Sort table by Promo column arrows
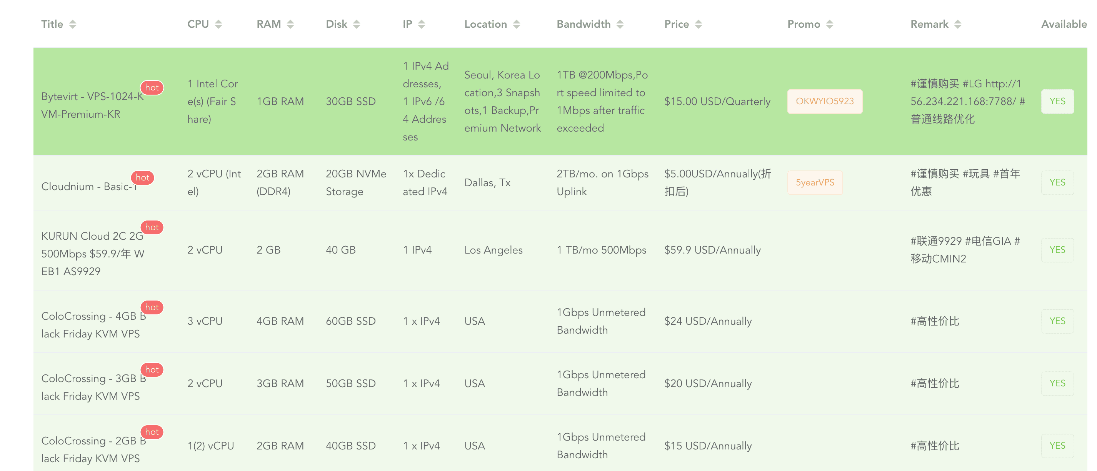 (x=830, y=24)
